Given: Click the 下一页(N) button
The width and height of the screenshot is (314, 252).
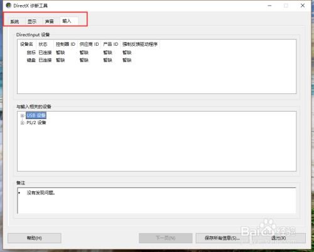Looking at the screenshot, I should coord(166,238).
